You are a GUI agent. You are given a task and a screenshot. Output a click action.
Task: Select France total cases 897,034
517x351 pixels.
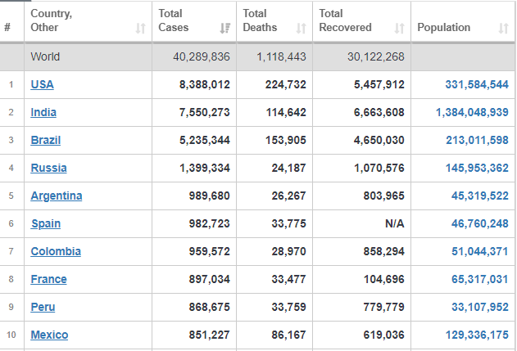[209, 279]
